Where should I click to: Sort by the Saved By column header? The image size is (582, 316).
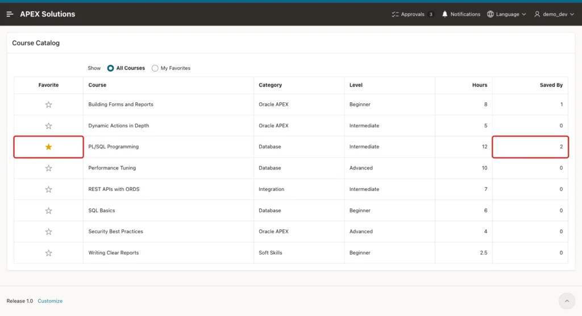point(551,85)
